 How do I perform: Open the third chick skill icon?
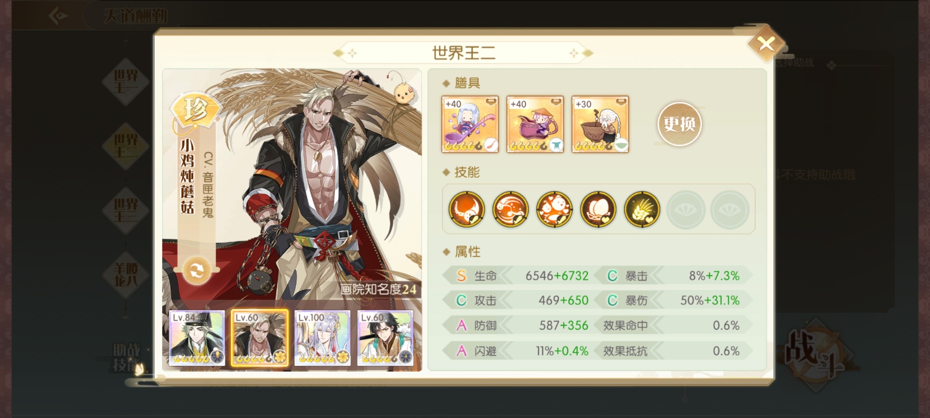tap(554, 209)
